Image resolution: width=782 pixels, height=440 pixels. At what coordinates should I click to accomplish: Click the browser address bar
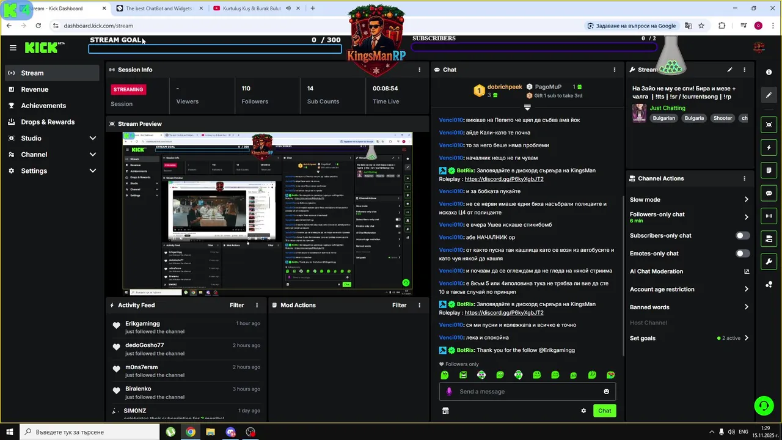point(318,26)
